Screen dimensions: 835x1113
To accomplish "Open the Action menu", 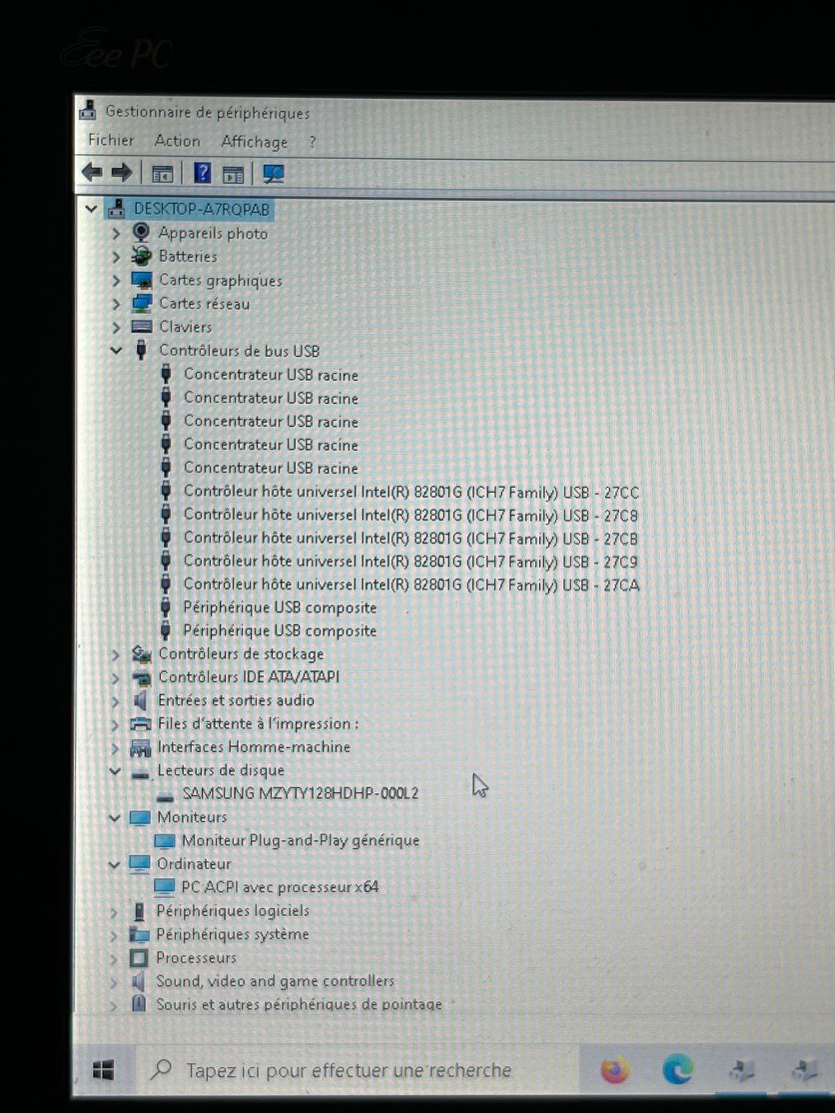I will coord(177,141).
